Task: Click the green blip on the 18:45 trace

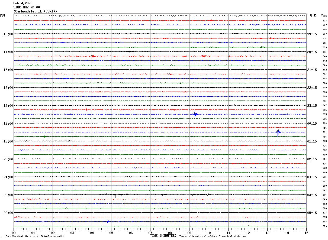Action: coord(44,137)
